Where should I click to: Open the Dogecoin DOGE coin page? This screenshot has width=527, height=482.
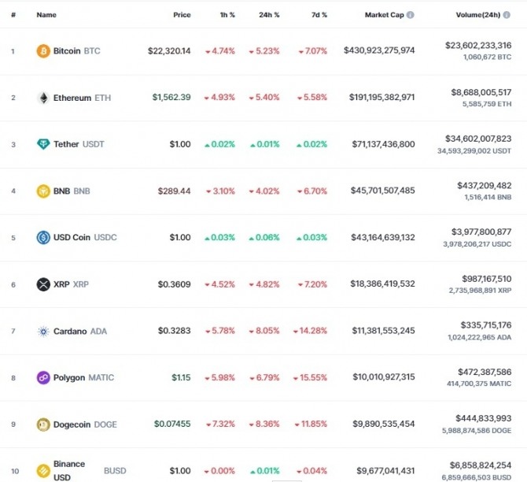coord(85,425)
